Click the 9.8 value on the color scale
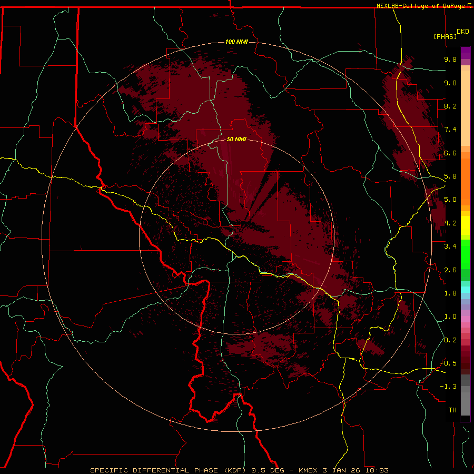 pyautogui.click(x=450, y=59)
